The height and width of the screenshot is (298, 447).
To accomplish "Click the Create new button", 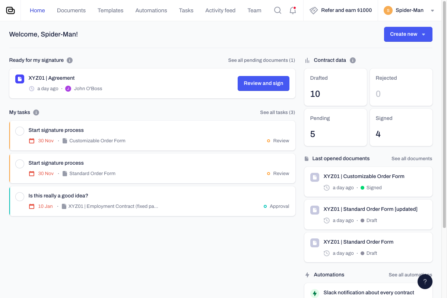I will (408, 34).
